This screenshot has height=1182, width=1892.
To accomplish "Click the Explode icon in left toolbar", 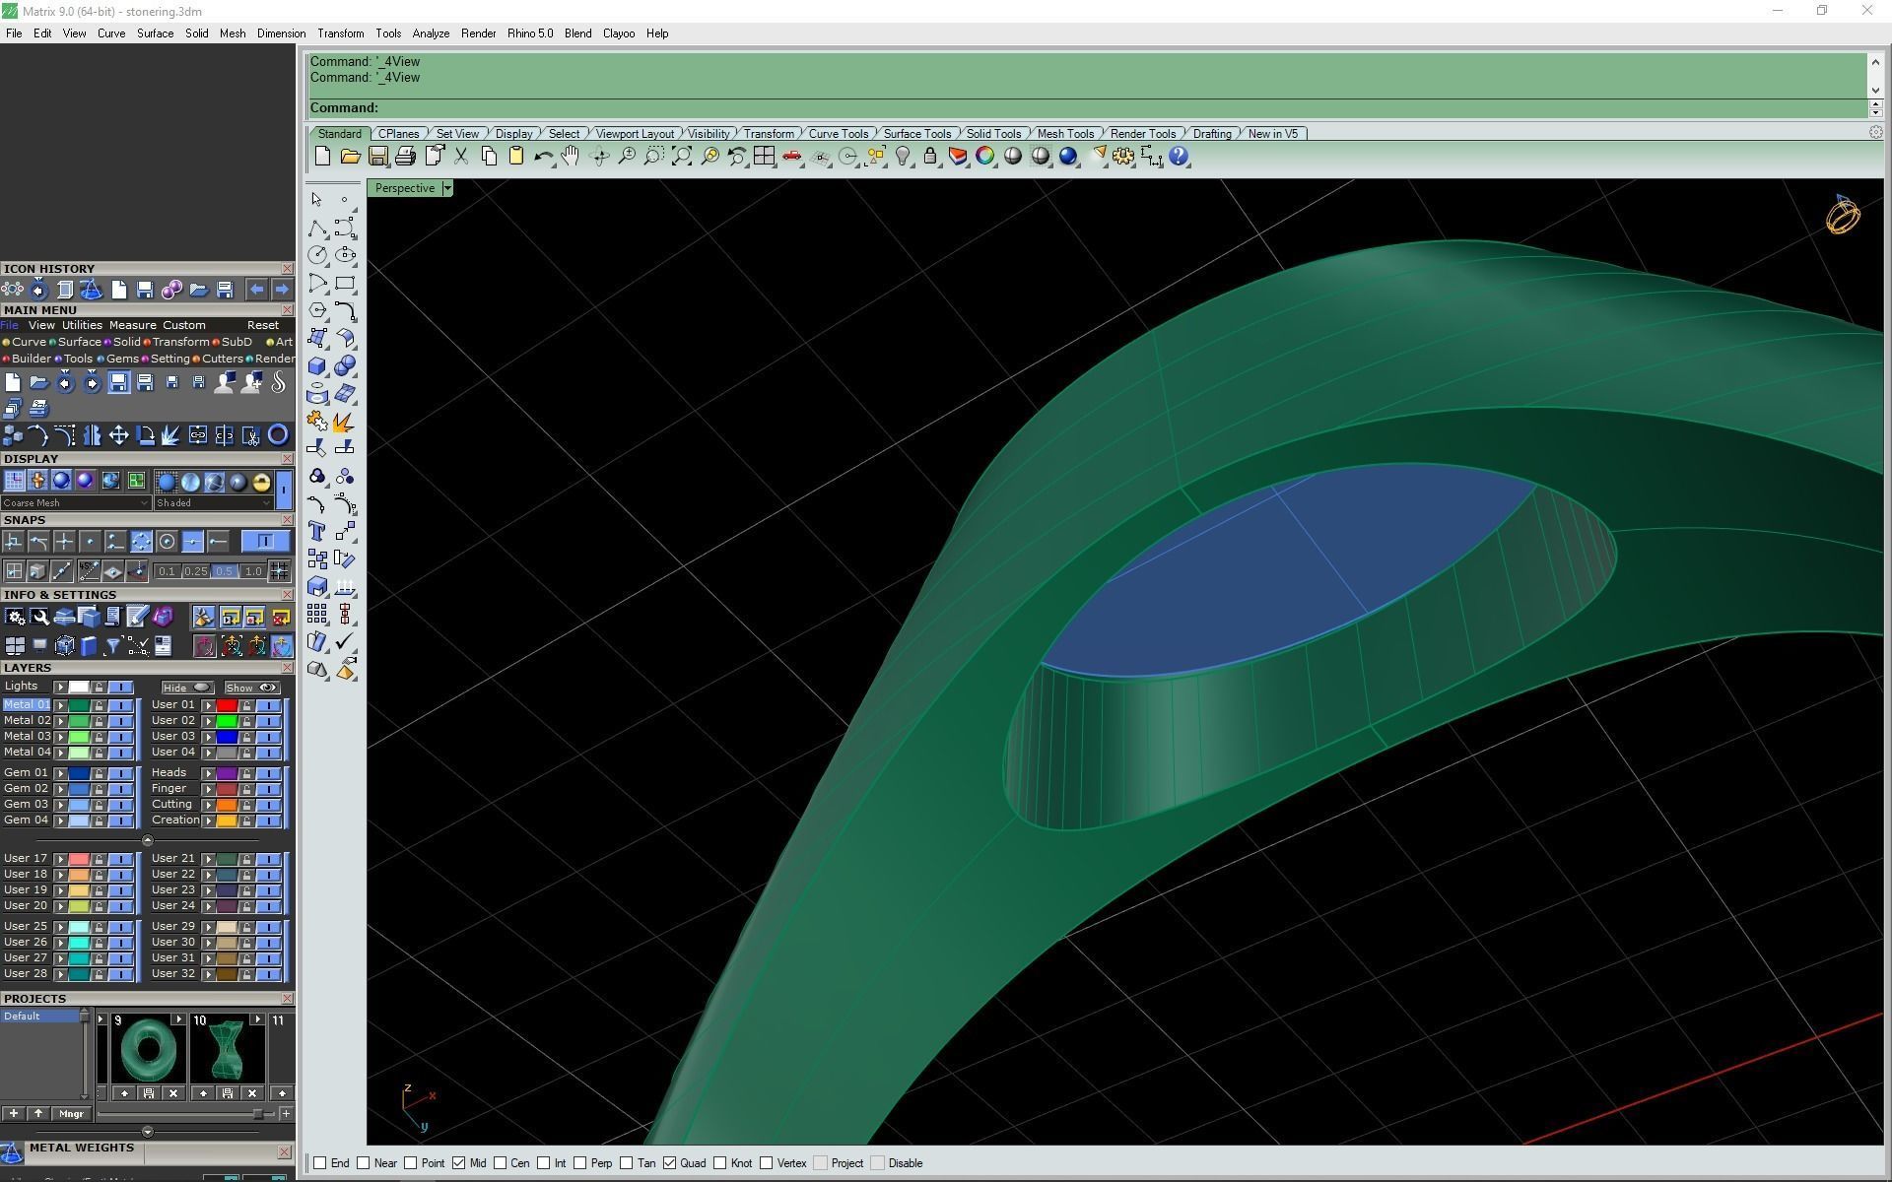I will (x=344, y=422).
